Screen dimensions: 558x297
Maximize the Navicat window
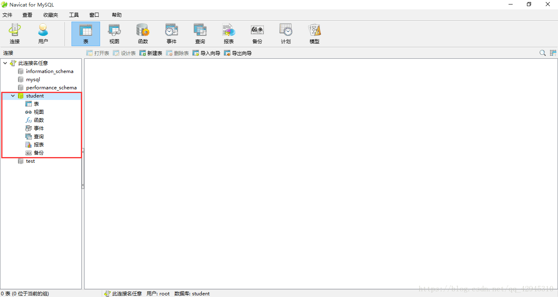click(x=529, y=4)
